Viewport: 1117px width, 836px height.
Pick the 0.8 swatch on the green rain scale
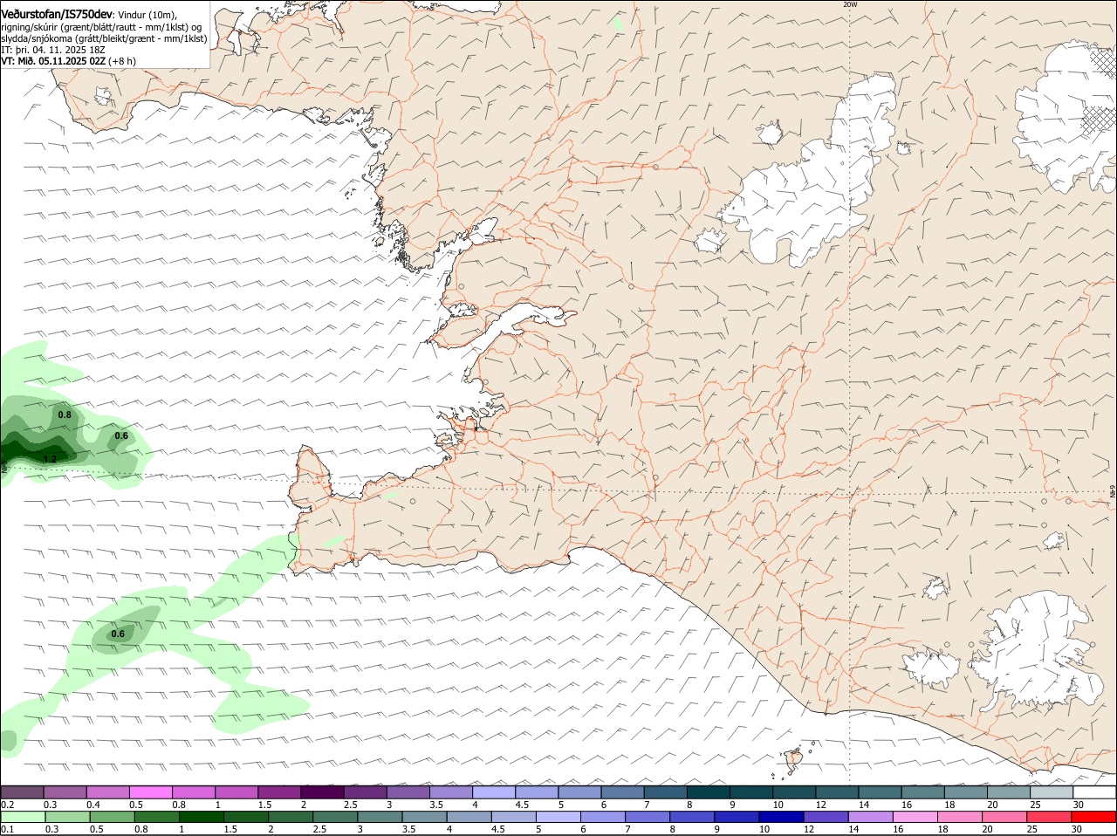tap(155, 817)
